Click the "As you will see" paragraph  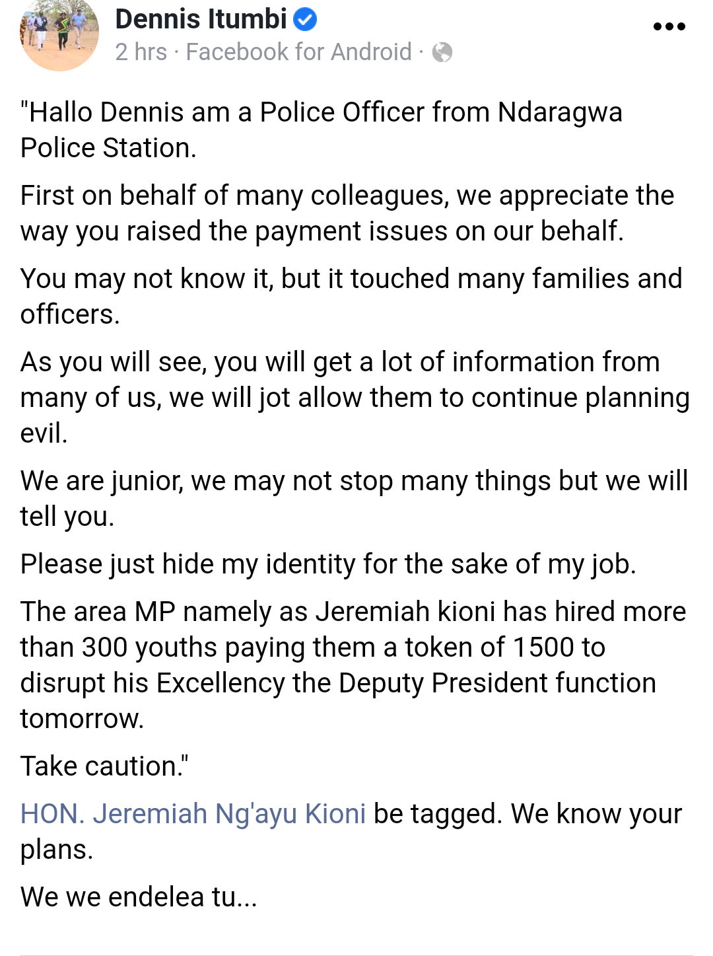click(355, 398)
